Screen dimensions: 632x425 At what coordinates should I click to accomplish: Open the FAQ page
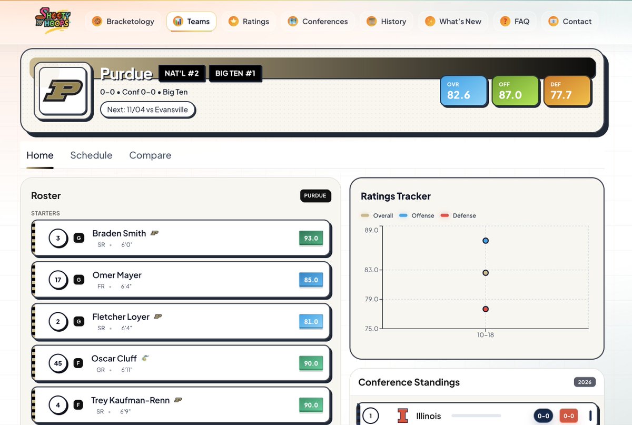point(515,22)
